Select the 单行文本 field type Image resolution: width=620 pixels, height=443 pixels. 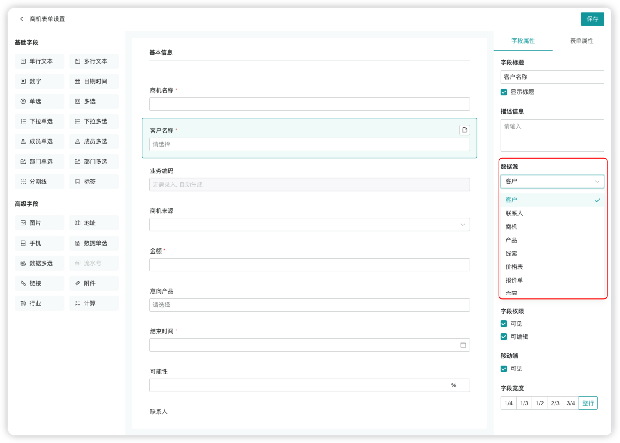[39, 61]
